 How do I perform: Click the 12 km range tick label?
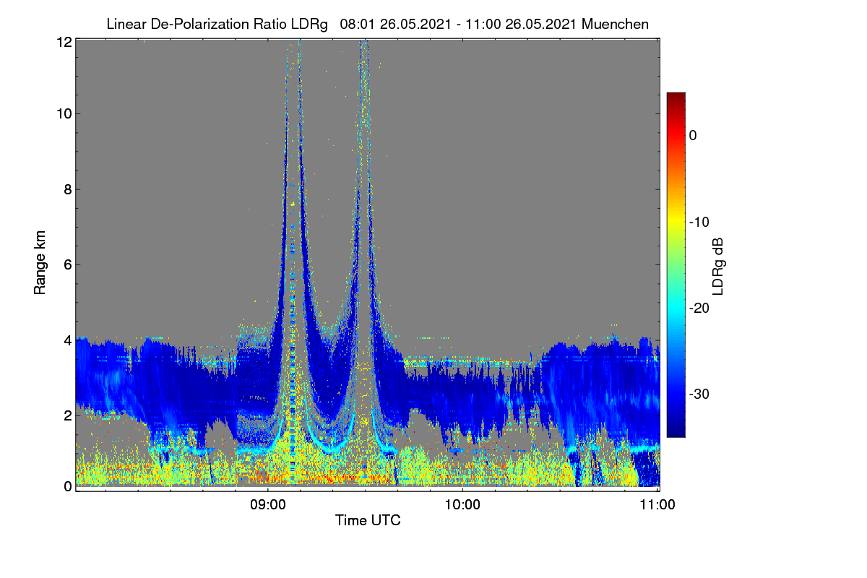tap(64, 42)
